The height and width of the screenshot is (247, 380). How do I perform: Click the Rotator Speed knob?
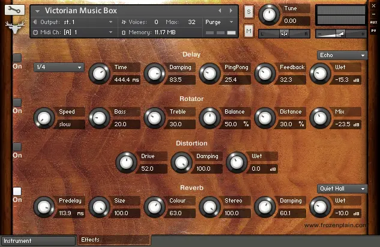(x=44, y=118)
